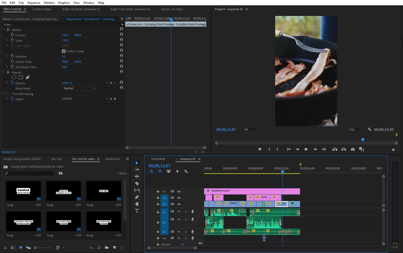Select the Razor tool in the timeline toolbar
The width and height of the screenshot is (403, 253).
point(136,183)
